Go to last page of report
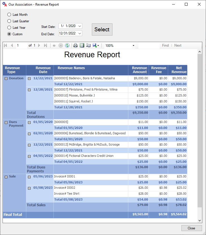This screenshot has height=235, width=206. click(x=45, y=45)
